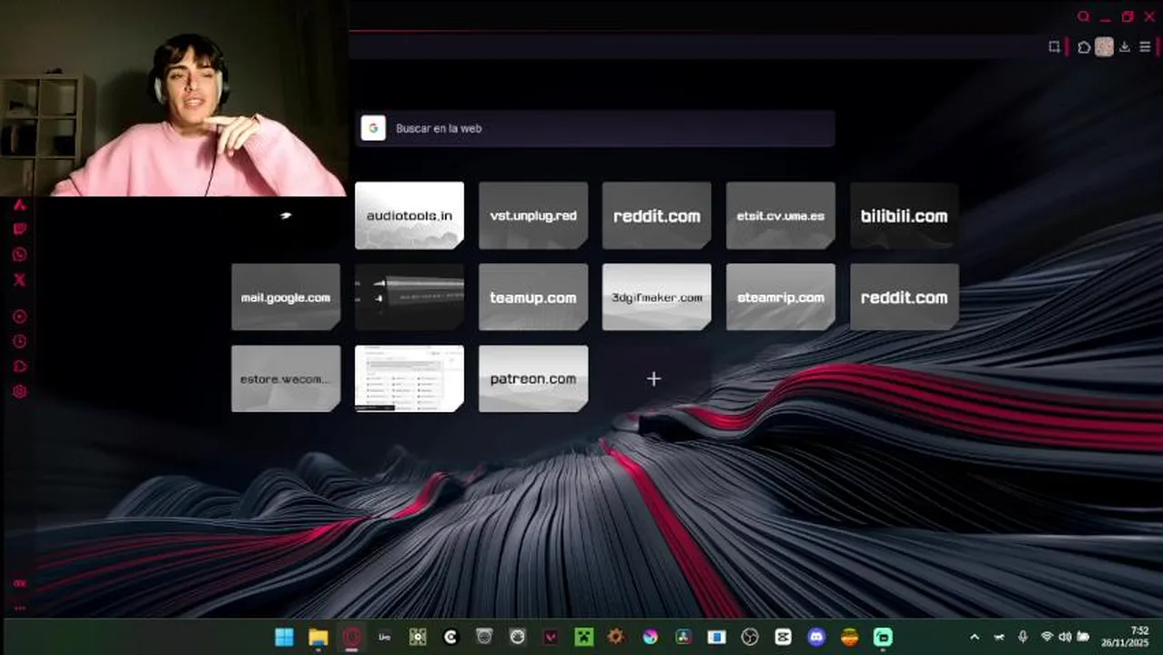Open screenshot tile between estore and patreon.com
This screenshot has height=655, width=1163.
click(x=410, y=378)
